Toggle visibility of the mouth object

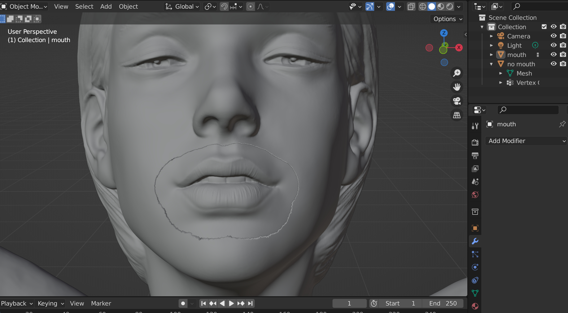point(554,54)
